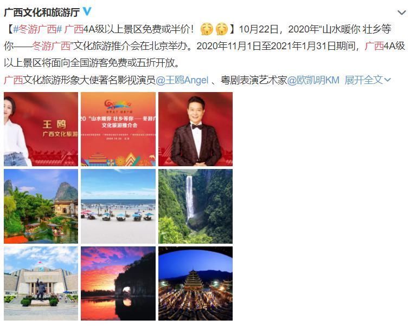Open the 广西文化和旅游厅 account name

click(x=42, y=12)
